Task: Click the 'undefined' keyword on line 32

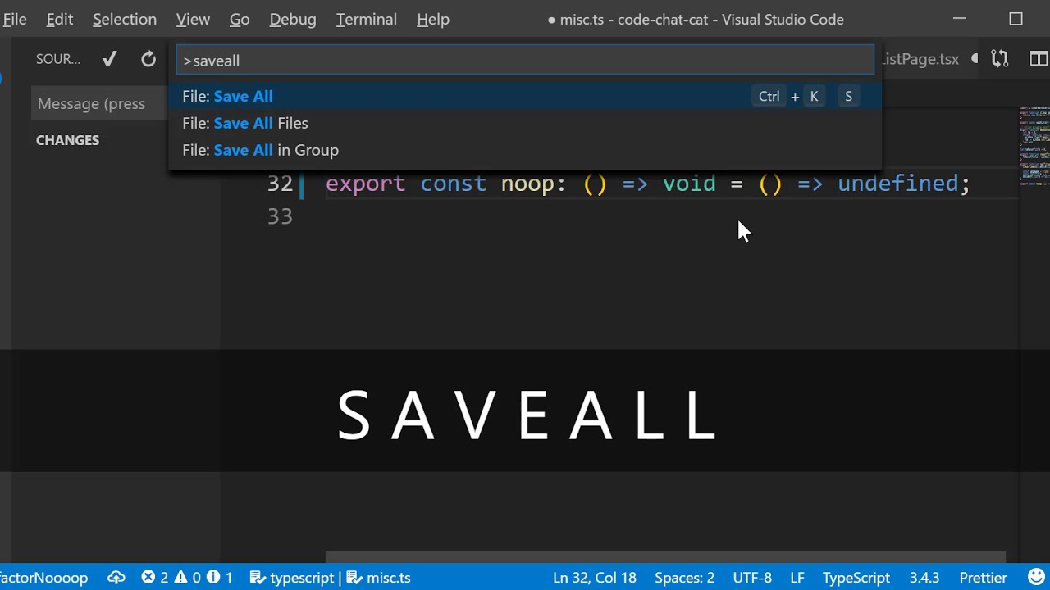Action: tap(897, 184)
